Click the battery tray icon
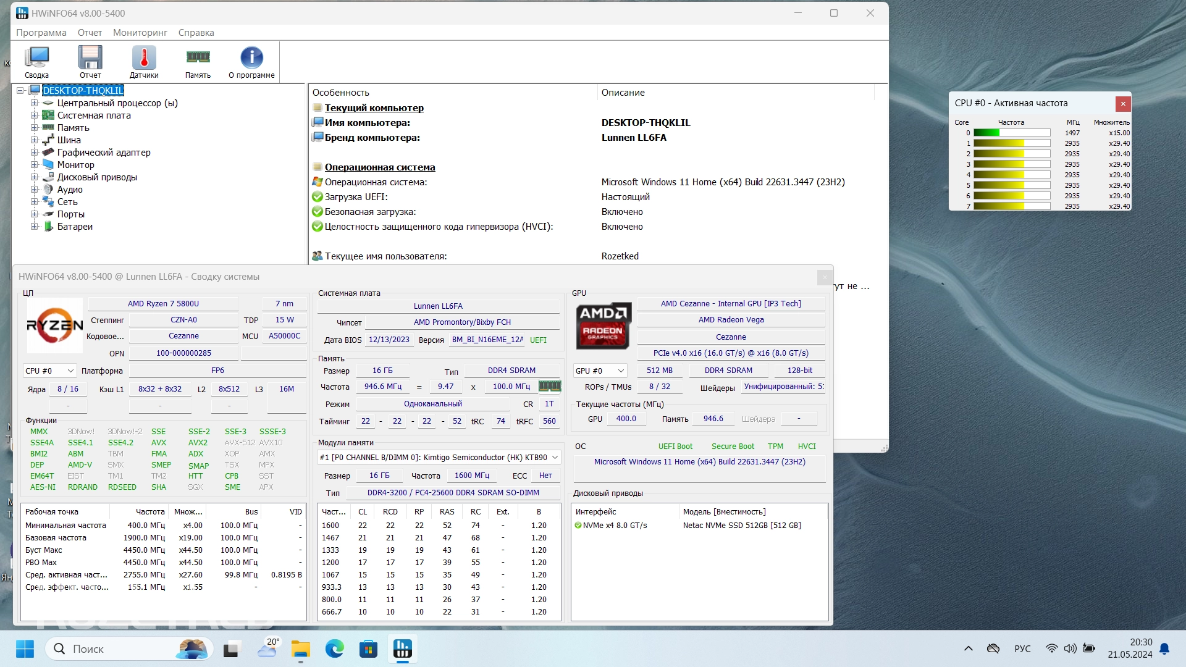The image size is (1186, 667). [1089, 648]
